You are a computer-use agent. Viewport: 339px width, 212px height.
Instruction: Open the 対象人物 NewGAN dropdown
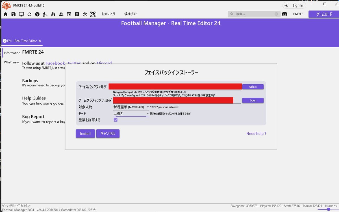click(131, 107)
